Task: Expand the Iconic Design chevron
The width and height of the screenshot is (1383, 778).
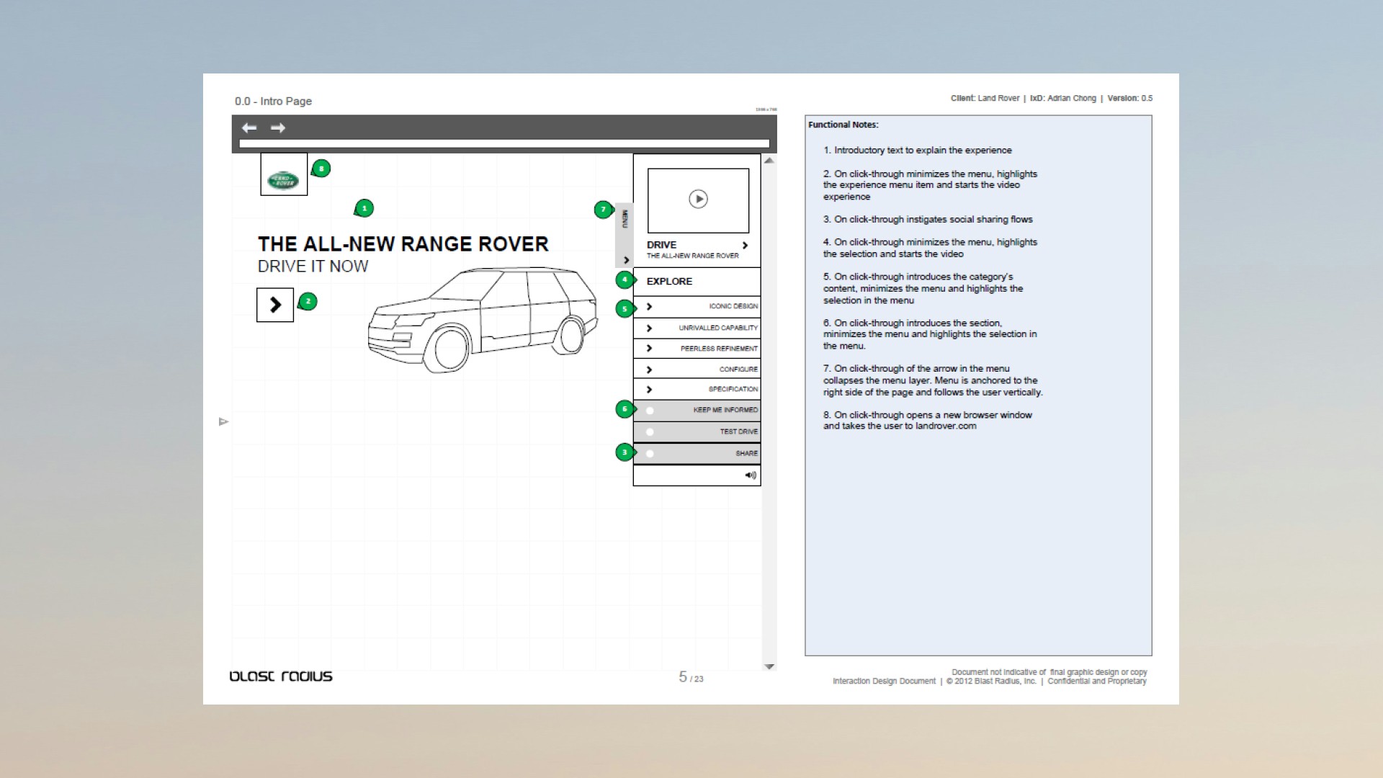Action: click(649, 307)
